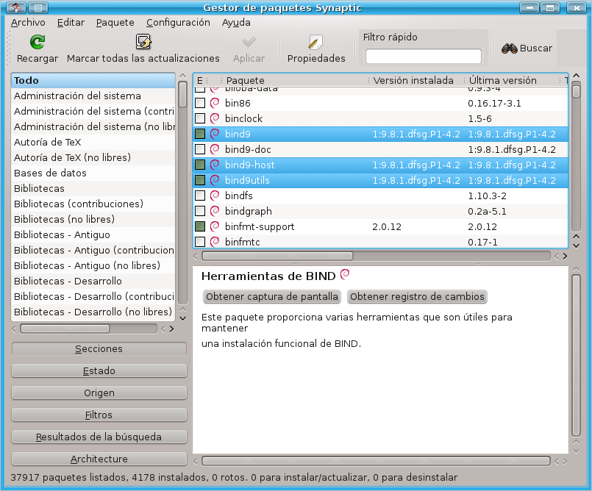
Task: Select Bibliotecas (contribuciones) section
Action: [x=93, y=204]
